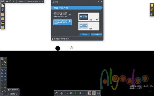Toggle the grid display
This screenshot has height=96, width=154.
click(98, 93)
